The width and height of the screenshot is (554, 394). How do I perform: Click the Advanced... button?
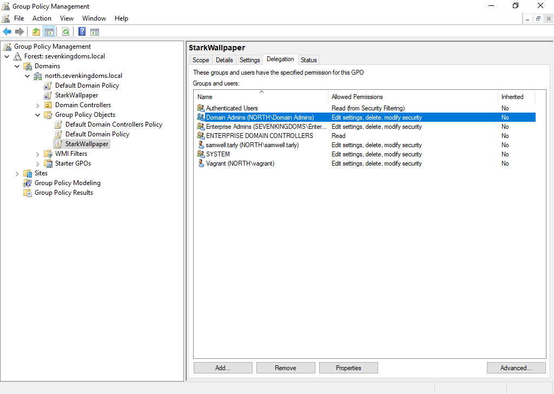(516, 368)
